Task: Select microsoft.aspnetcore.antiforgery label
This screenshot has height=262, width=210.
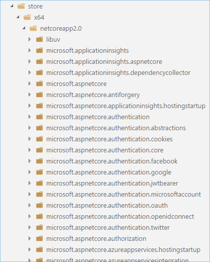Action: [x=93, y=95]
